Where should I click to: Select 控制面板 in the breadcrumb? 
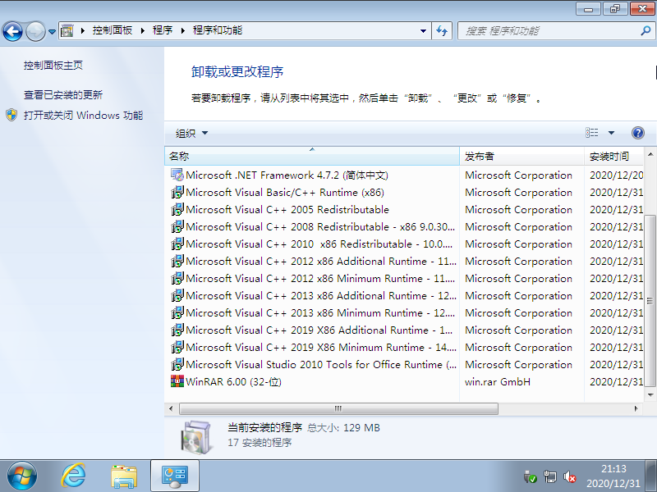pos(113,30)
